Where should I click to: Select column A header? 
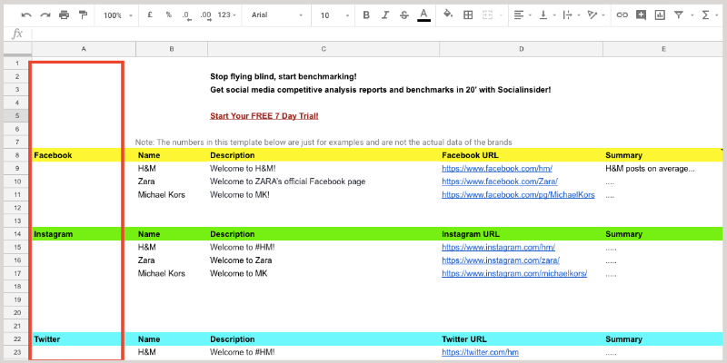click(x=84, y=49)
